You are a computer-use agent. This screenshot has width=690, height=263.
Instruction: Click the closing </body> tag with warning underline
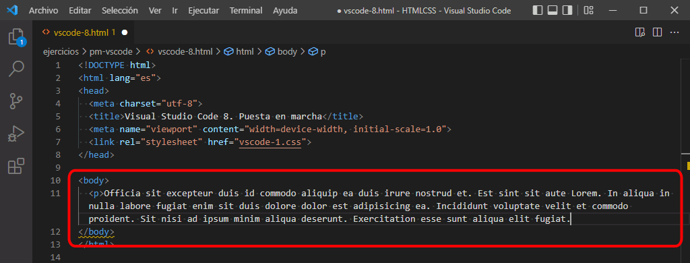point(96,231)
